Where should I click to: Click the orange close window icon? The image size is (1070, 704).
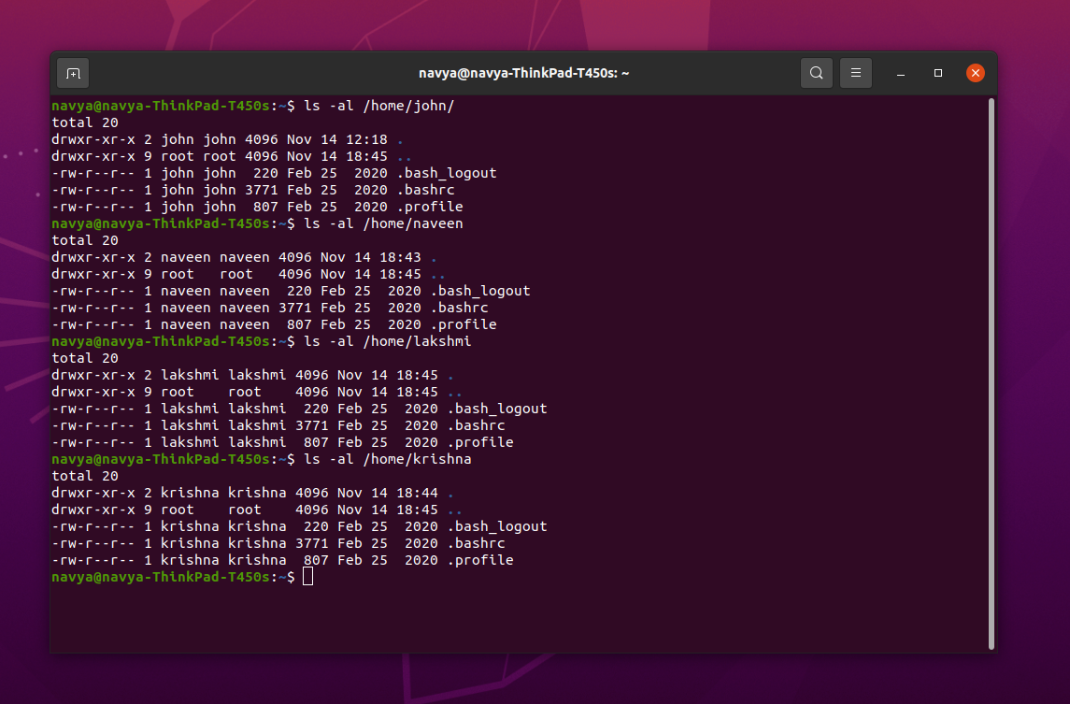(x=975, y=72)
